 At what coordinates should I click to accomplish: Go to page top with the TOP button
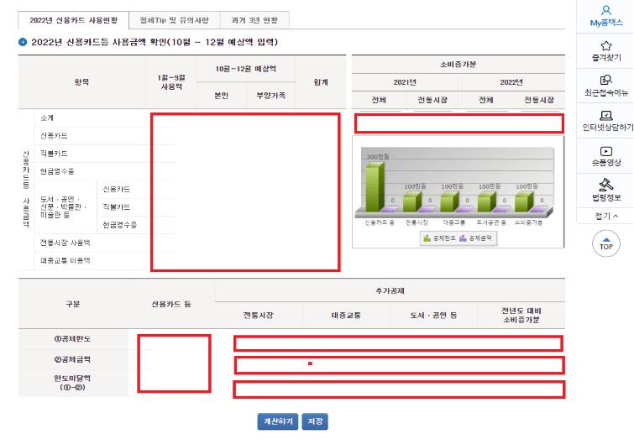(x=605, y=243)
